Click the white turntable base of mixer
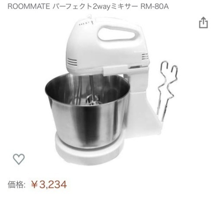 [89, 150]
